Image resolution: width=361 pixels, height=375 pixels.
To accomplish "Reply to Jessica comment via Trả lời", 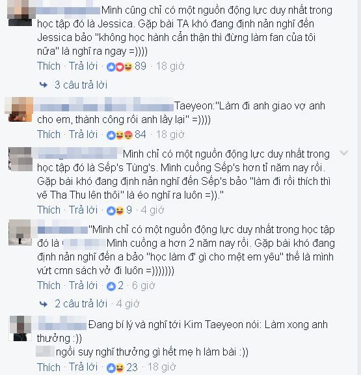I will tap(83, 66).
